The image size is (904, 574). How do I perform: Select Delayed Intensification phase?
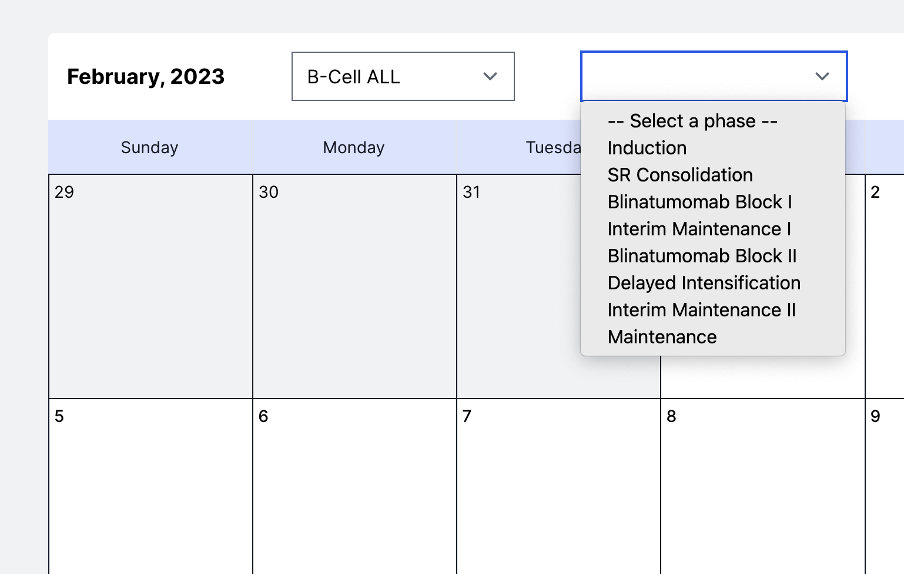(x=704, y=283)
